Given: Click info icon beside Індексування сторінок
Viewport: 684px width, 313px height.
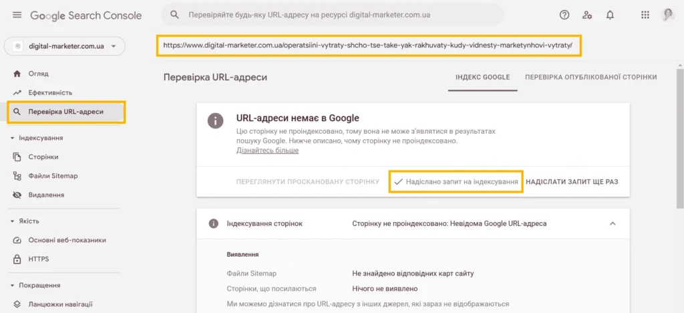Looking at the screenshot, I should 213,223.
